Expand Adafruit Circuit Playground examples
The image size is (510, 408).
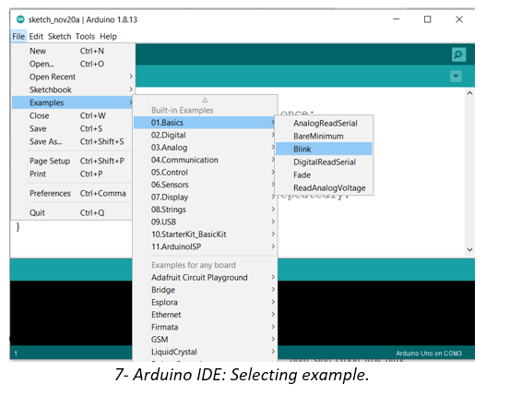(205, 278)
